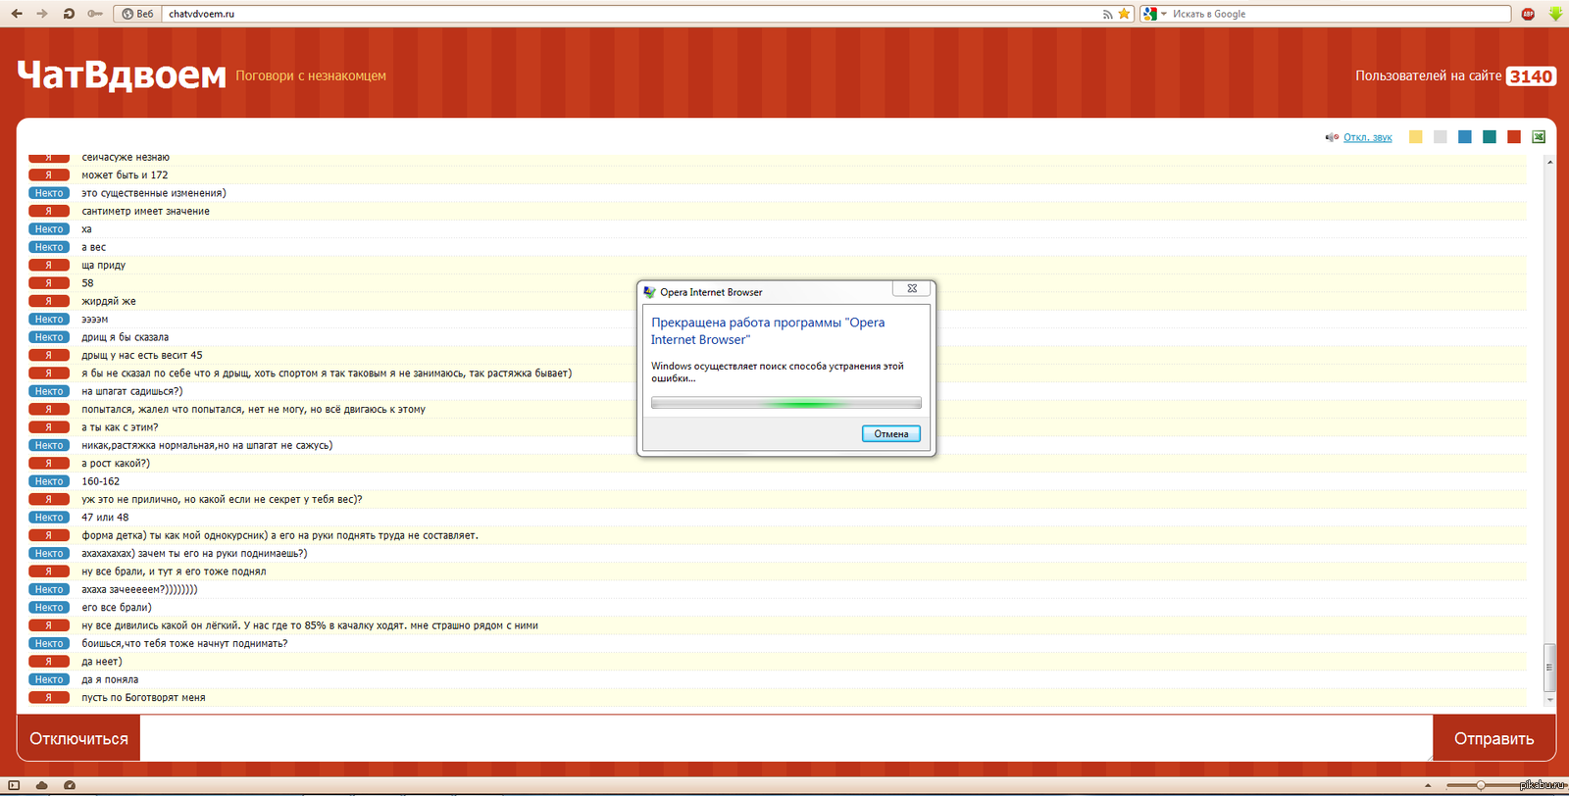Click 'Я' label beside 'жирдяй же'
The image size is (1569, 796).
tap(49, 301)
